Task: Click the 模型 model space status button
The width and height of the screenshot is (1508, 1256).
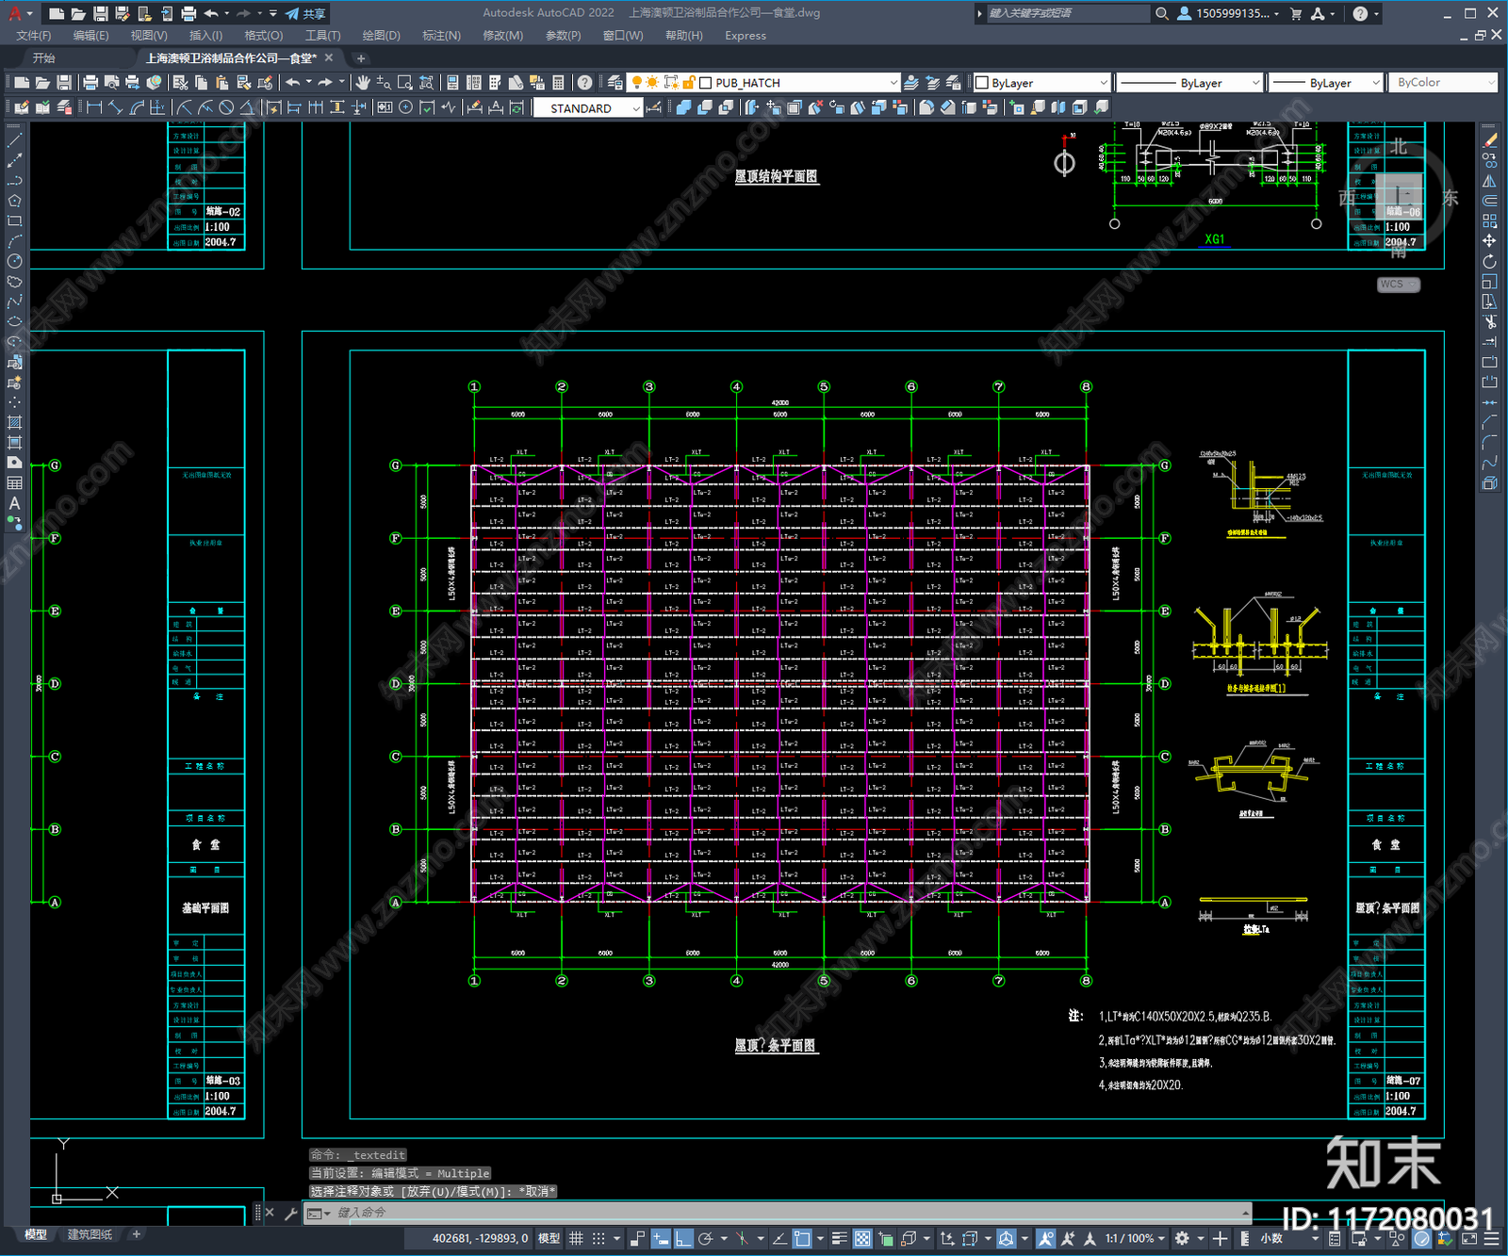Action: (549, 1238)
